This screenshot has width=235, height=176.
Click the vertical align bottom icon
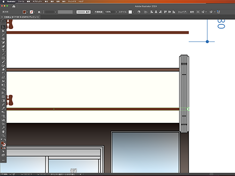174,12
